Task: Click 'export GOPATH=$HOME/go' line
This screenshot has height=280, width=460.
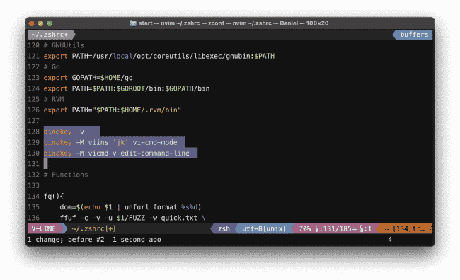Action: click(88, 78)
